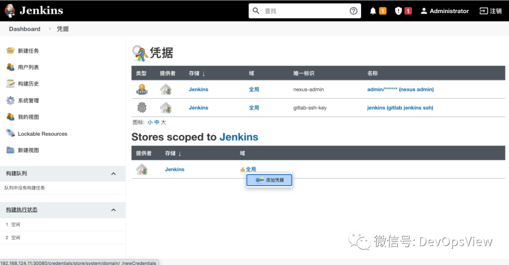Sort credentials table by 名称 column
The height and width of the screenshot is (265, 509).
(x=372, y=73)
